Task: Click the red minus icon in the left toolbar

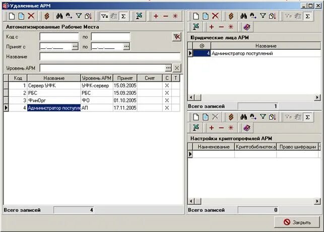Action: 165,16
